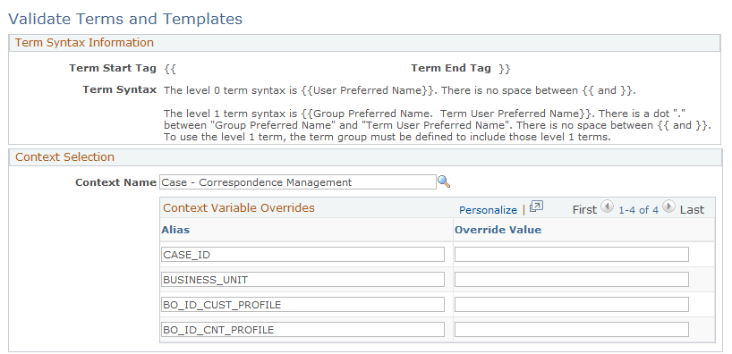
Task: Open Personalize link for overrides grid
Action: point(488,210)
